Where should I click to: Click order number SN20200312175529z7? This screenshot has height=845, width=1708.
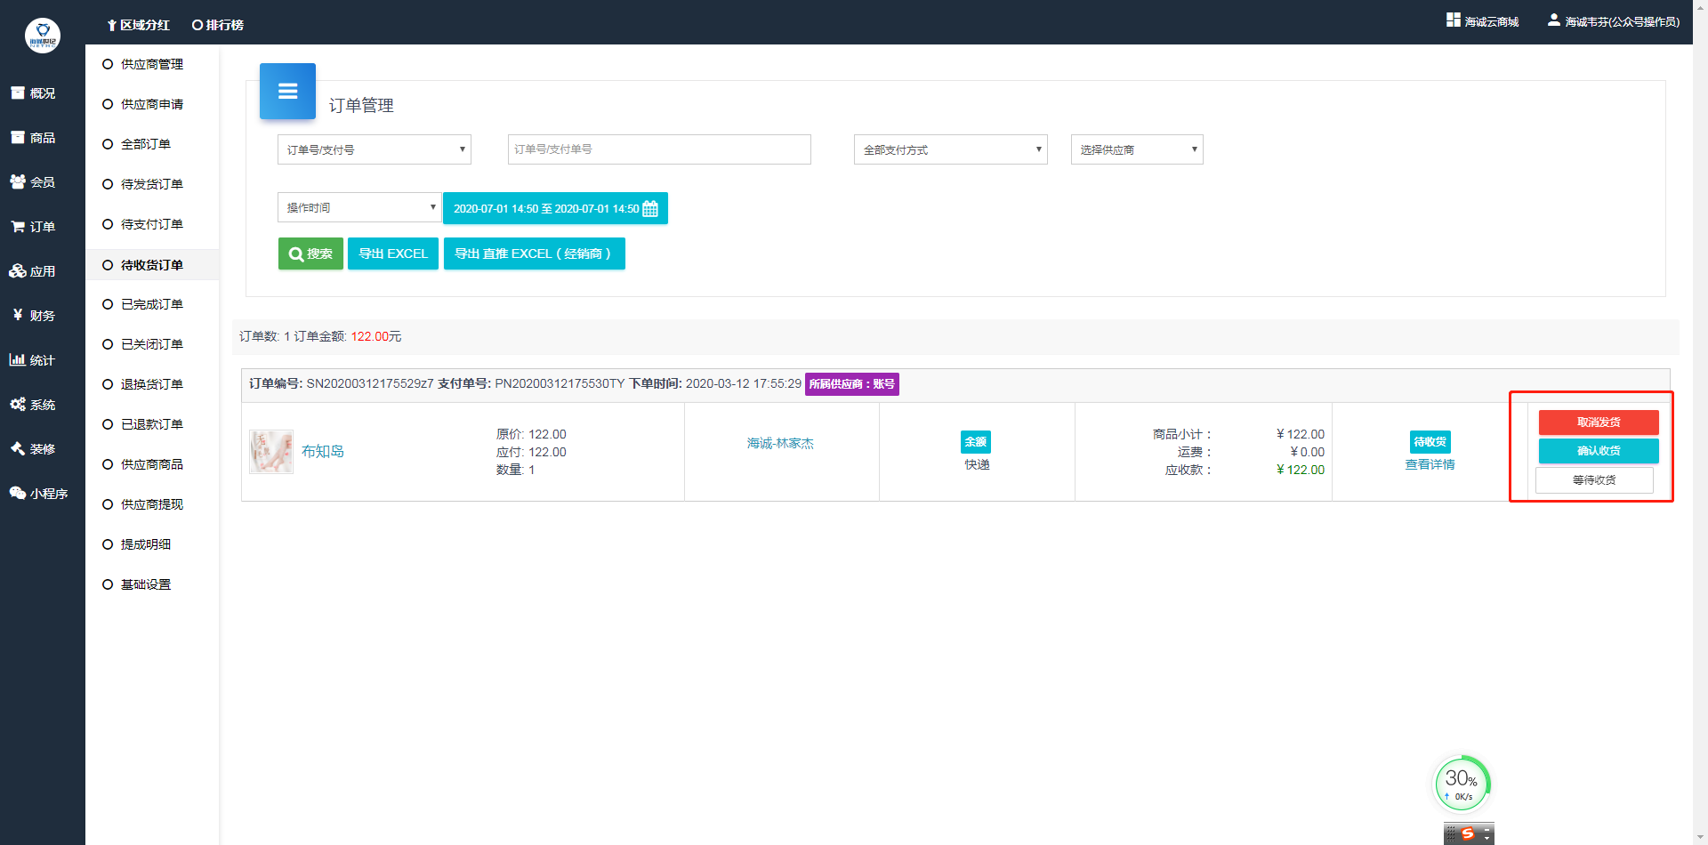(x=370, y=383)
